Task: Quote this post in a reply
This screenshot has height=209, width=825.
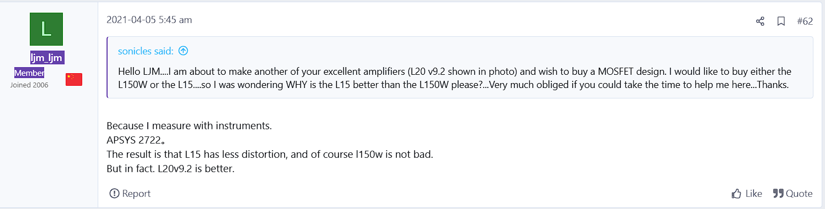Action: (x=792, y=194)
